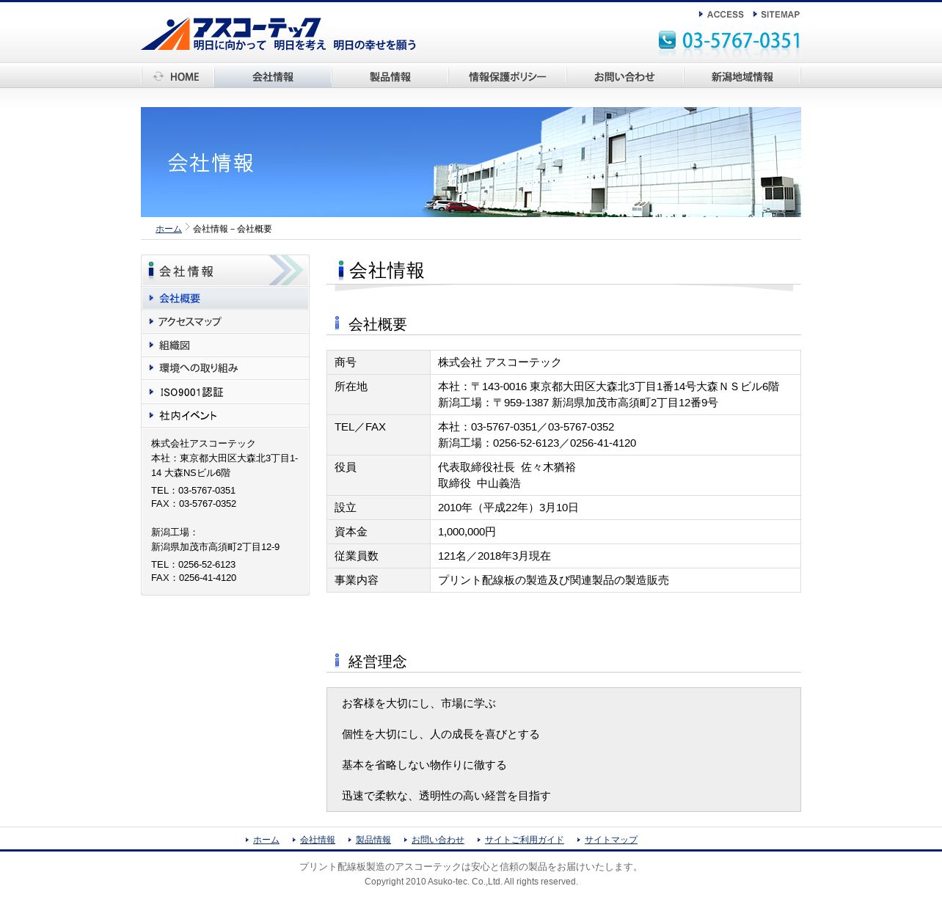Image resolution: width=942 pixels, height=908 pixels.
Task: Open 社内イベント in the sidebar menu
Action: coord(225,416)
